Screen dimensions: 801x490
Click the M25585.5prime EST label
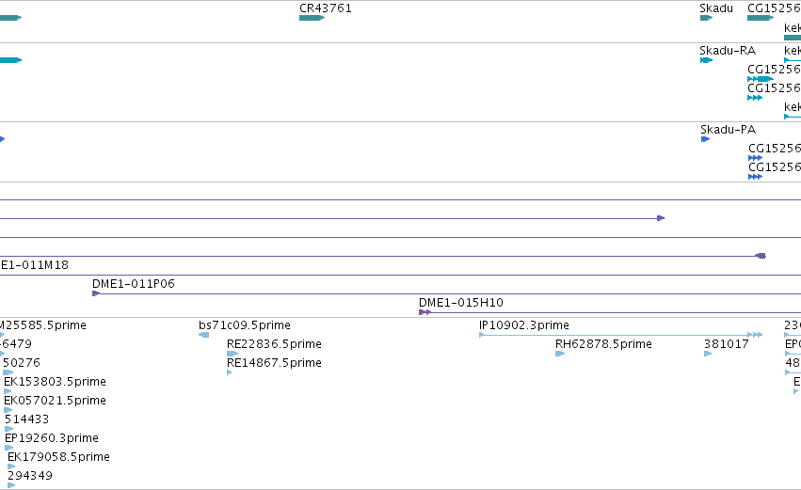point(43,325)
